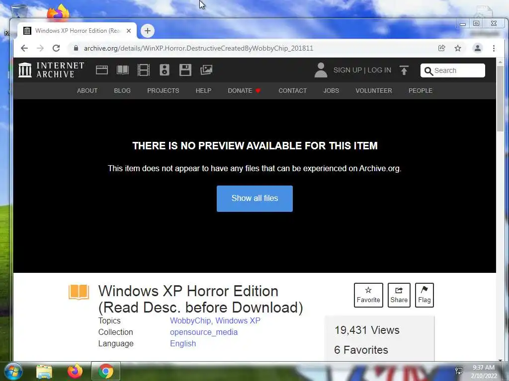This screenshot has width=509, height=381.
Task: Click the Firefox desktop shortcut icon
Action: click(59, 13)
